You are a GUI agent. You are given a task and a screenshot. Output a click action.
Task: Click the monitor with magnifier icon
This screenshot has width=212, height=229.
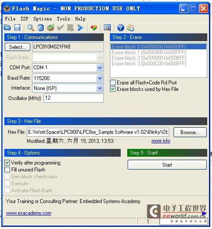tap(107, 27)
